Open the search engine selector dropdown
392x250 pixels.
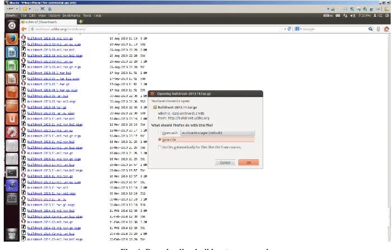(298, 29)
